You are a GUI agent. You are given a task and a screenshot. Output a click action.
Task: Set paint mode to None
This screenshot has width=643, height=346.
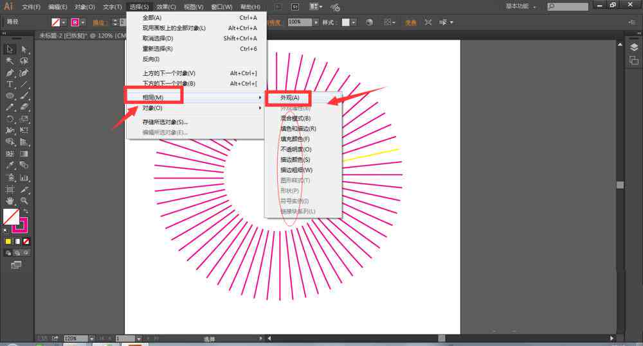(x=26, y=241)
